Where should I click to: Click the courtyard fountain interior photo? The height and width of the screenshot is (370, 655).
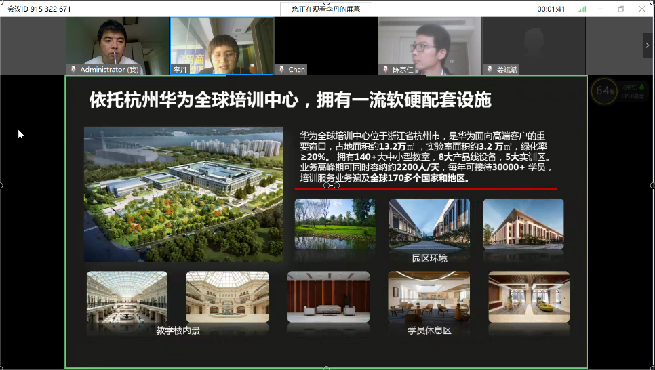click(x=227, y=297)
